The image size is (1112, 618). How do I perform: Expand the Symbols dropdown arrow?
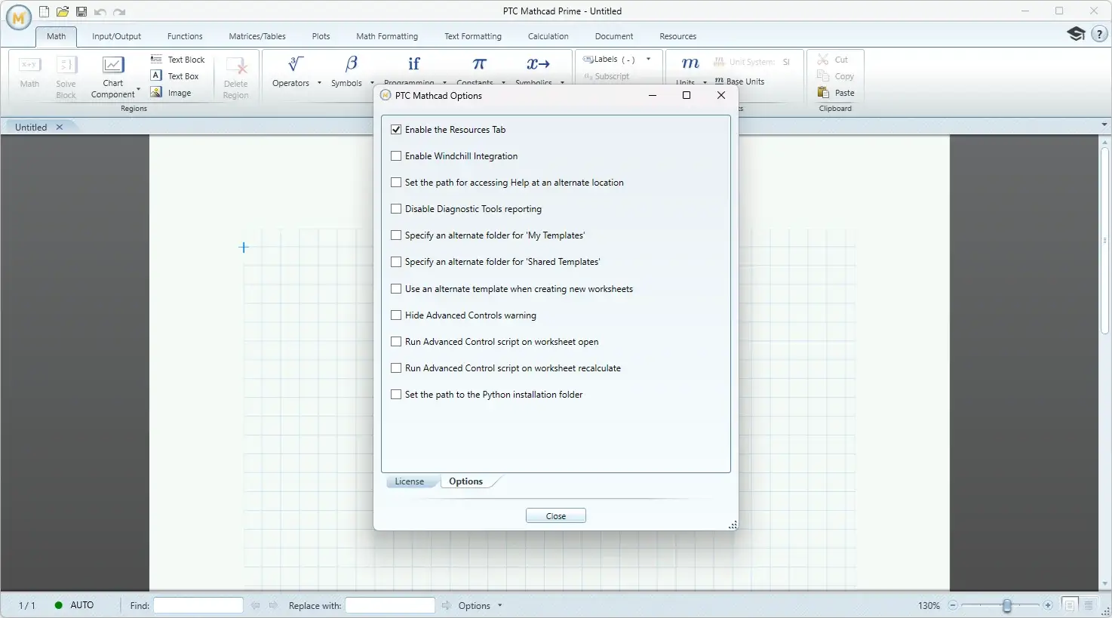tap(372, 83)
